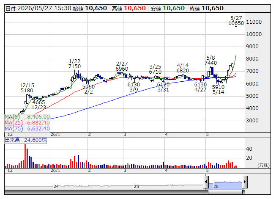Click the 12/15 5180 peak label
This screenshot has width=276, height=199.
coord(27,88)
